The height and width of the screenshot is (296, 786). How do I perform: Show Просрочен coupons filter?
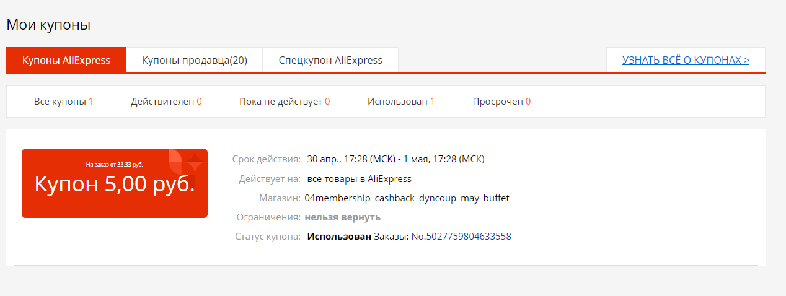[x=501, y=102]
